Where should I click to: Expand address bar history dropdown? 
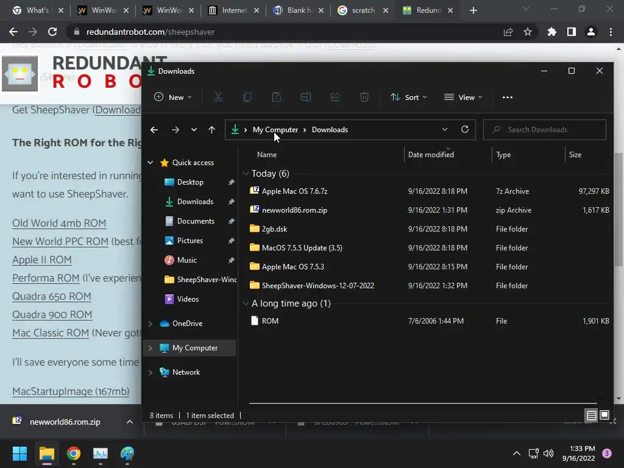click(444, 129)
